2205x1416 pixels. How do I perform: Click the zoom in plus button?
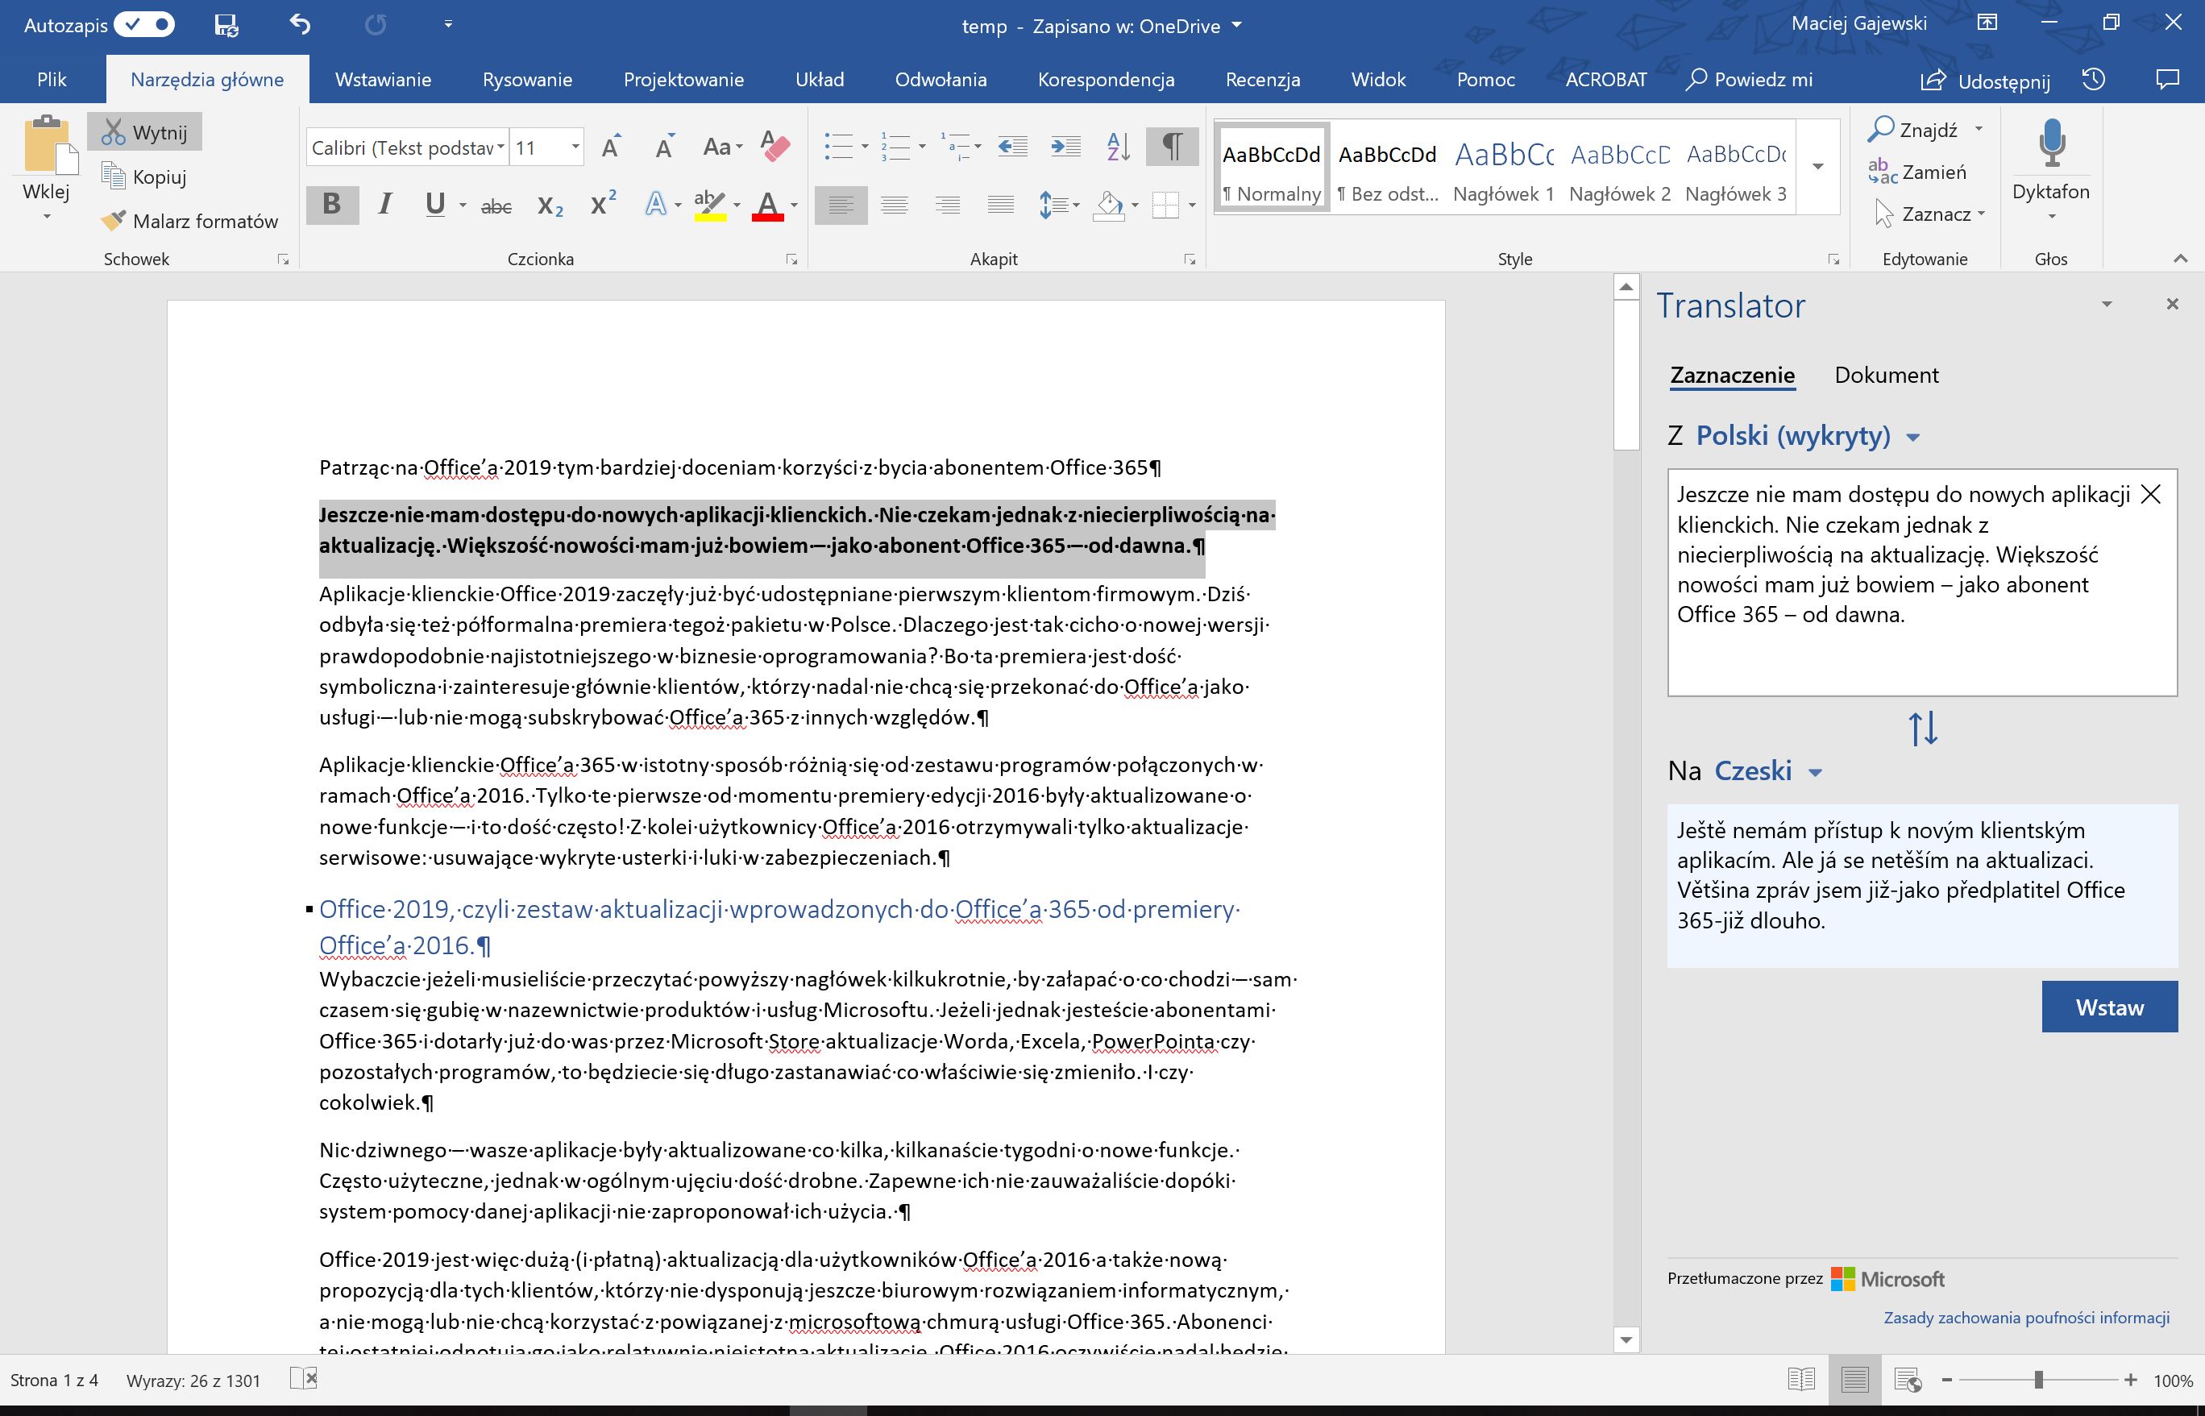click(x=2131, y=1379)
